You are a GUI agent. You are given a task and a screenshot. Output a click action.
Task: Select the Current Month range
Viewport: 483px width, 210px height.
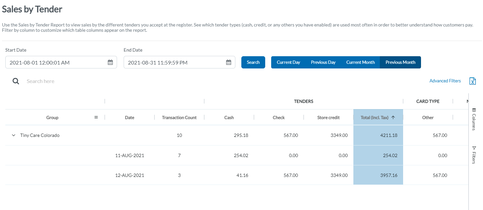click(361, 62)
